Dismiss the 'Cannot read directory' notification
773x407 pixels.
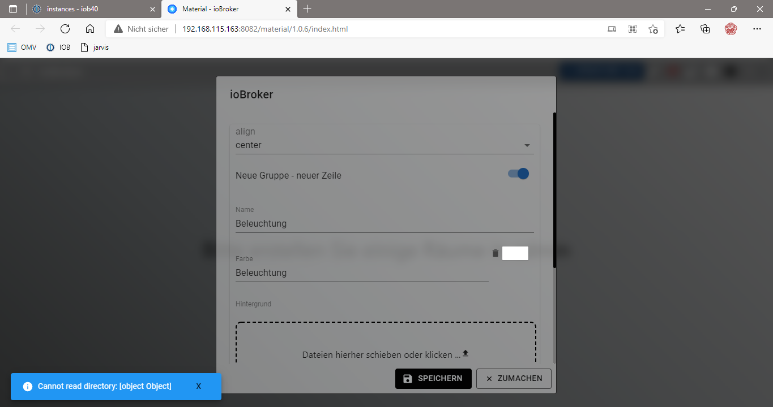point(199,387)
